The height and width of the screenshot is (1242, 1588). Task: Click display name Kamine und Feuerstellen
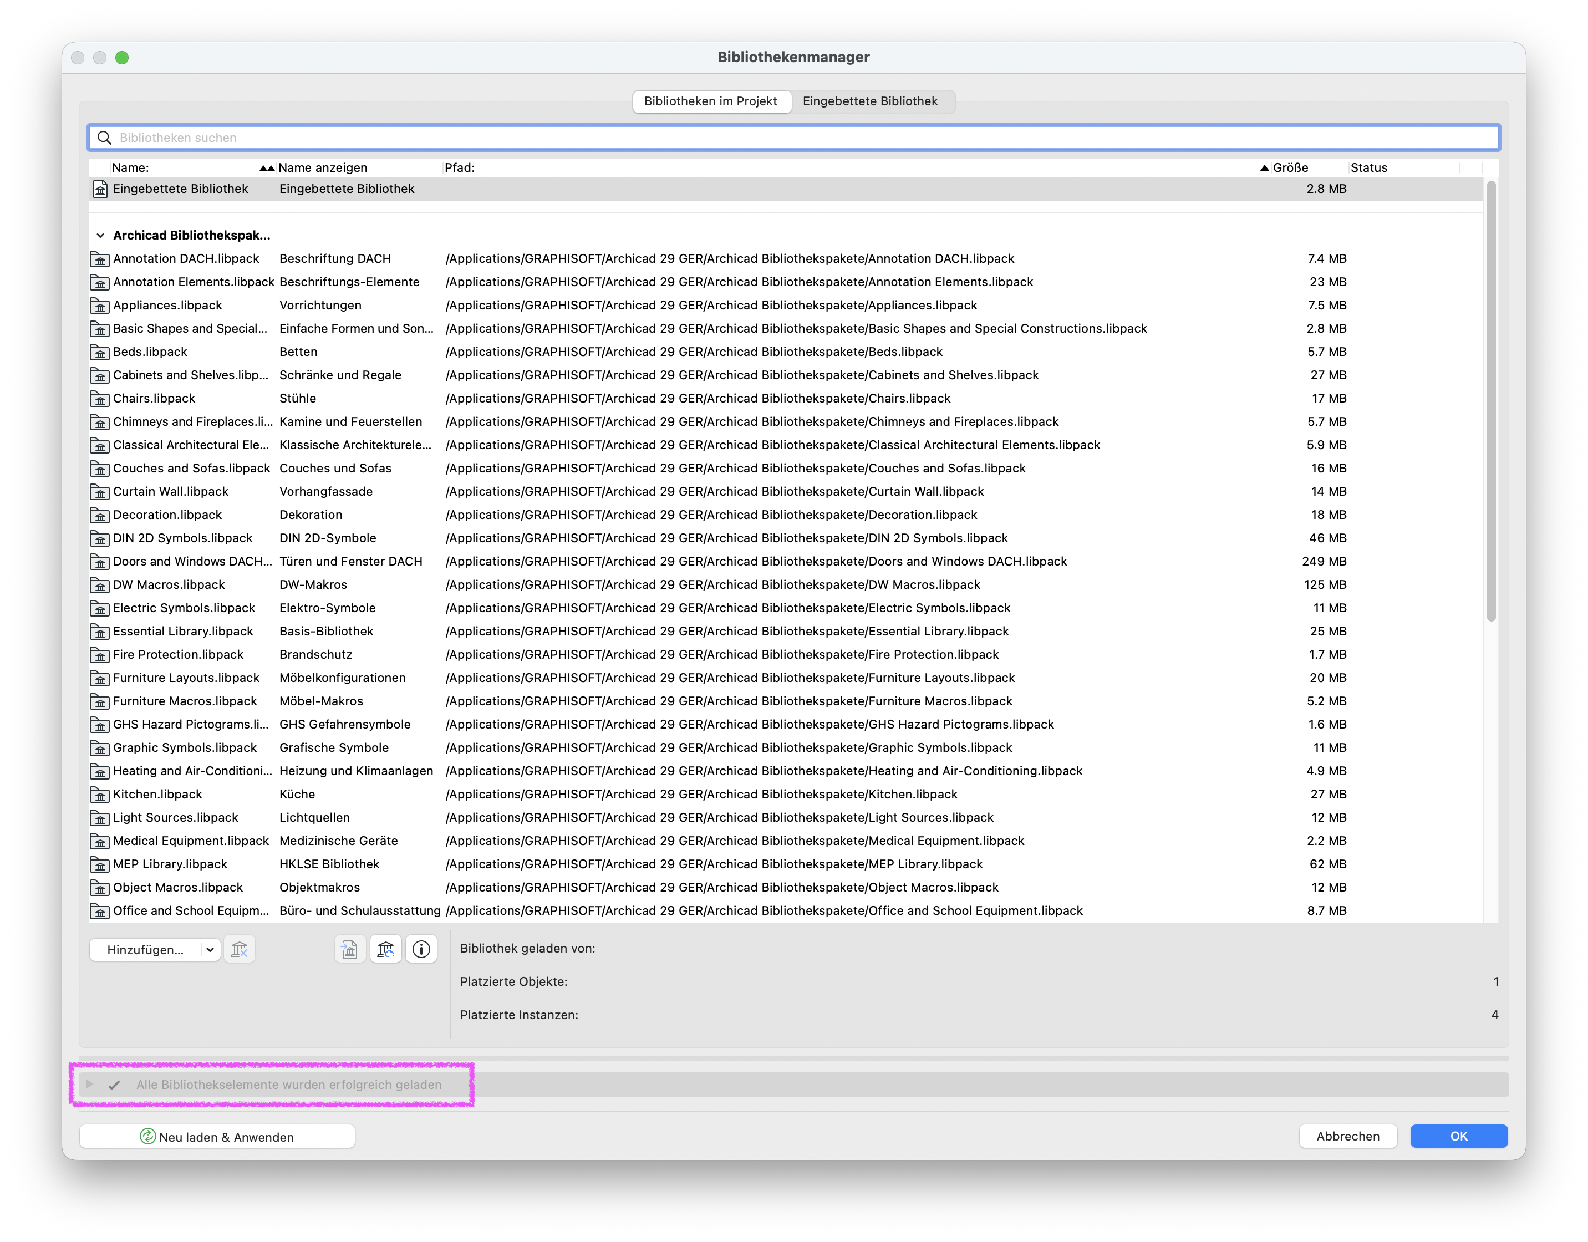(x=350, y=422)
